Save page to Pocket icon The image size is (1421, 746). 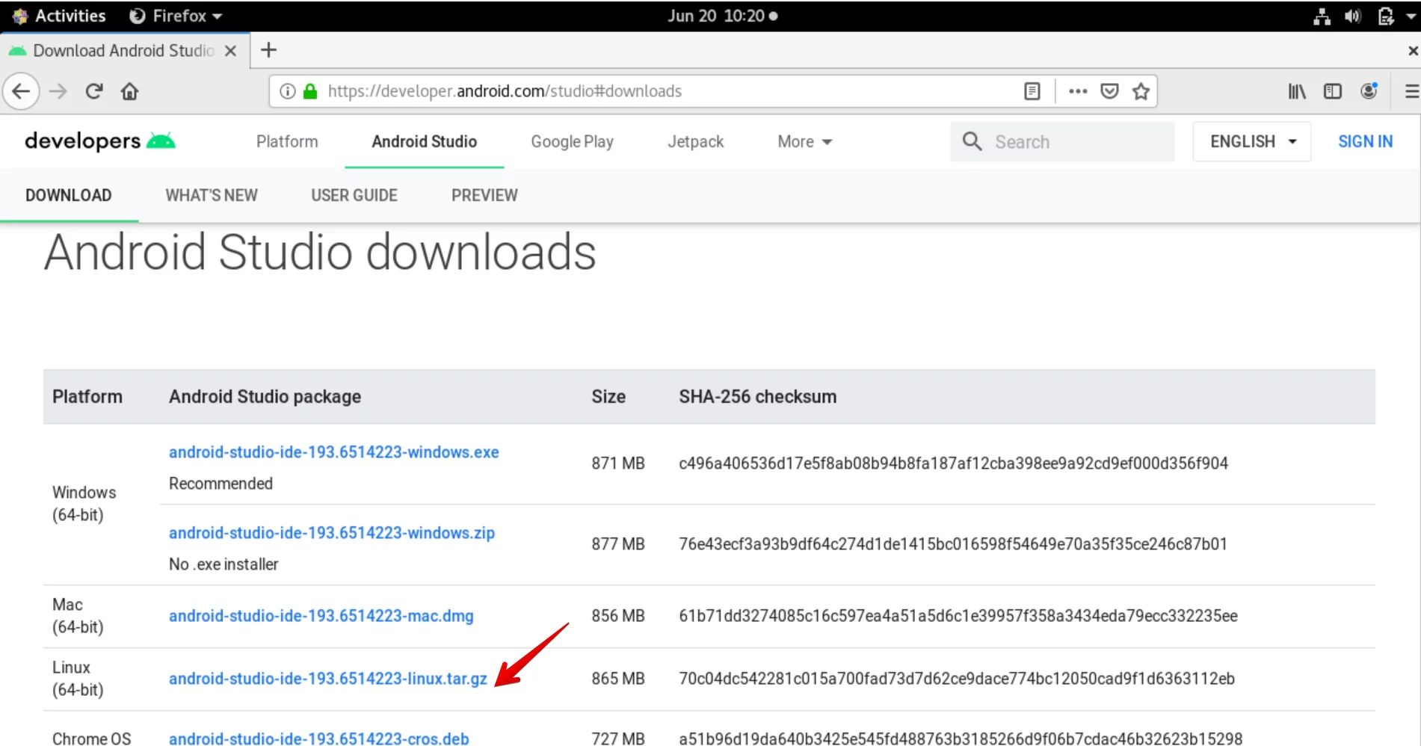pyautogui.click(x=1109, y=91)
